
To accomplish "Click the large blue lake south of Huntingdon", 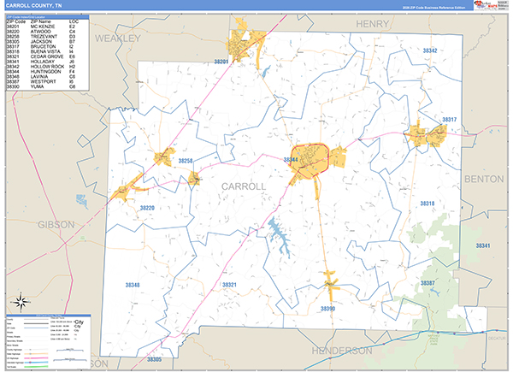I will click(279, 237).
